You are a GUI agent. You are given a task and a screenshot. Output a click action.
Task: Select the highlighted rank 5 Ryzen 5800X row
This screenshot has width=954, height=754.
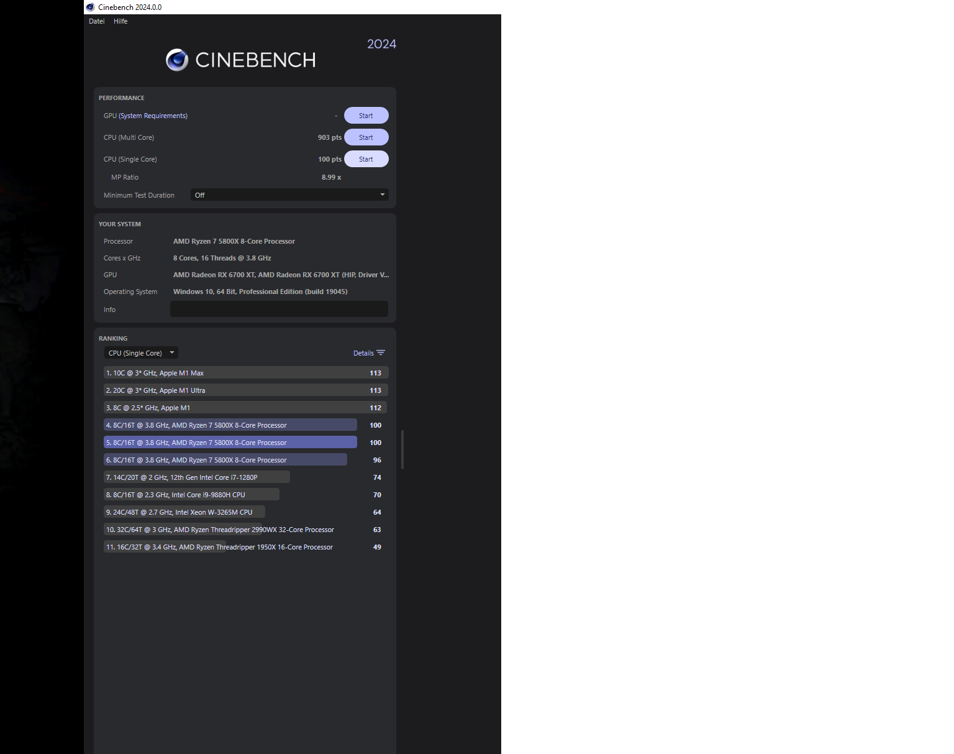point(246,443)
